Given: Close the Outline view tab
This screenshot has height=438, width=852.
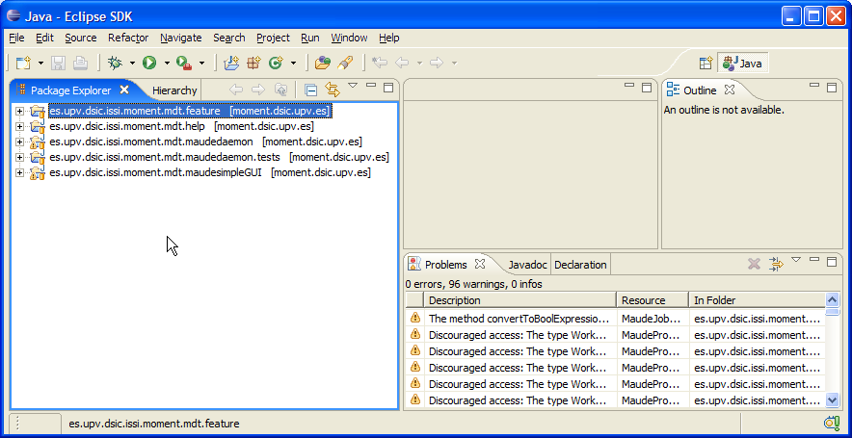Looking at the screenshot, I should click(x=730, y=90).
